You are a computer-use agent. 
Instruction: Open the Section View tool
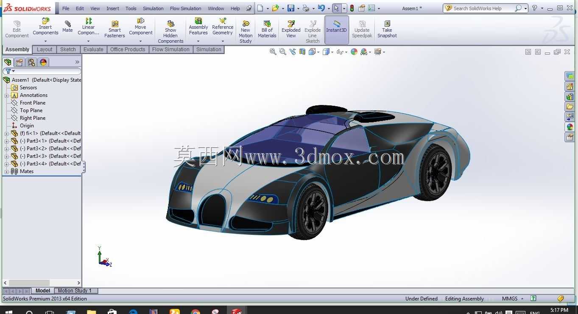point(302,52)
